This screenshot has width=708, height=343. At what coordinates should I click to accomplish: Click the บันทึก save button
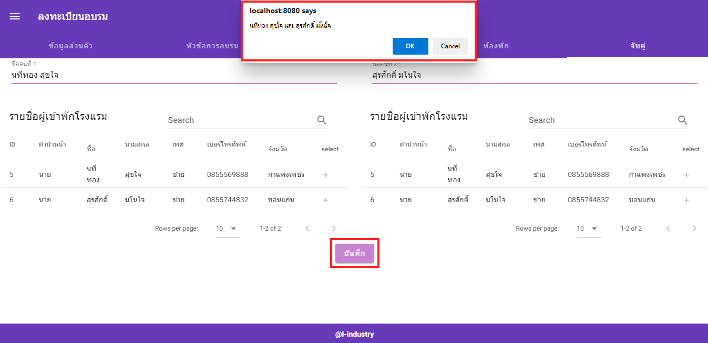(x=354, y=253)
